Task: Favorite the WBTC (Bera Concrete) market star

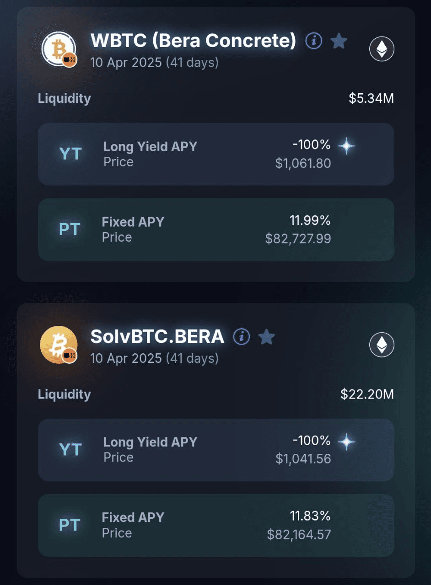Action: [339, 41]
